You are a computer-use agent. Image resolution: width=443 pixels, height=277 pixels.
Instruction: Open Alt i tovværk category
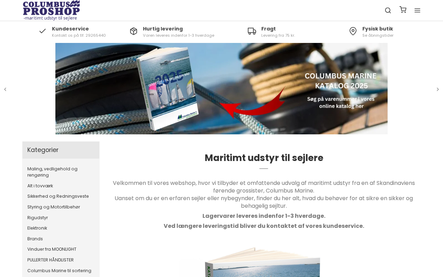[40, 186]
